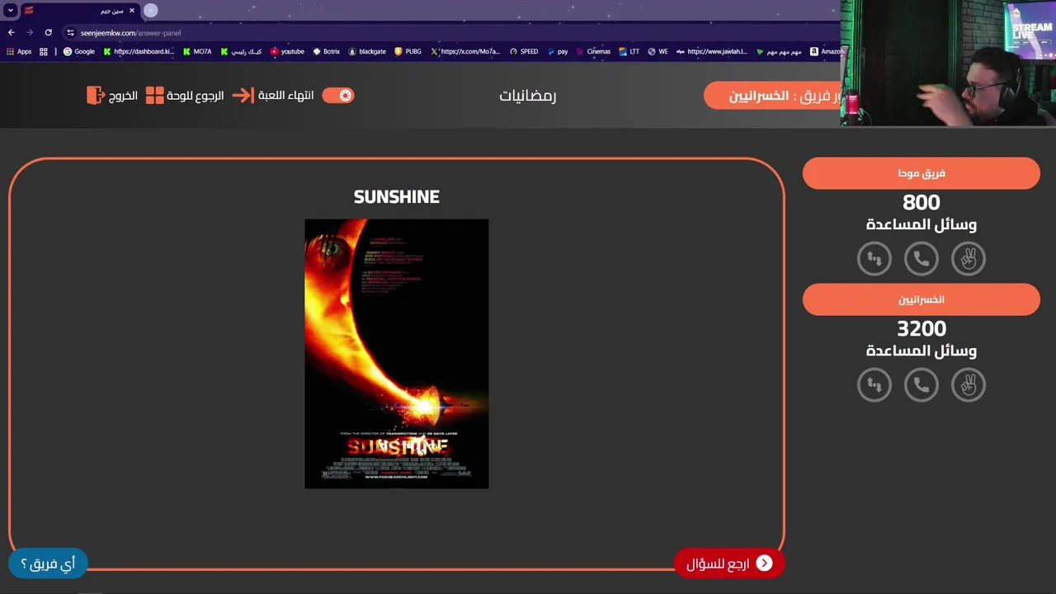Open the Apps bookmark shortcut
The width and height of the screenshot is (1056, 594).
tap(19, 51)
